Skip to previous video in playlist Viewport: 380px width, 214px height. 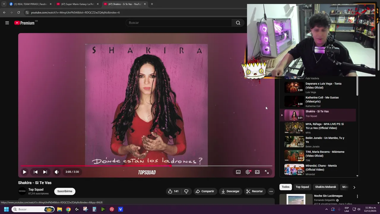pyautogui.click(x=35, y=172)
